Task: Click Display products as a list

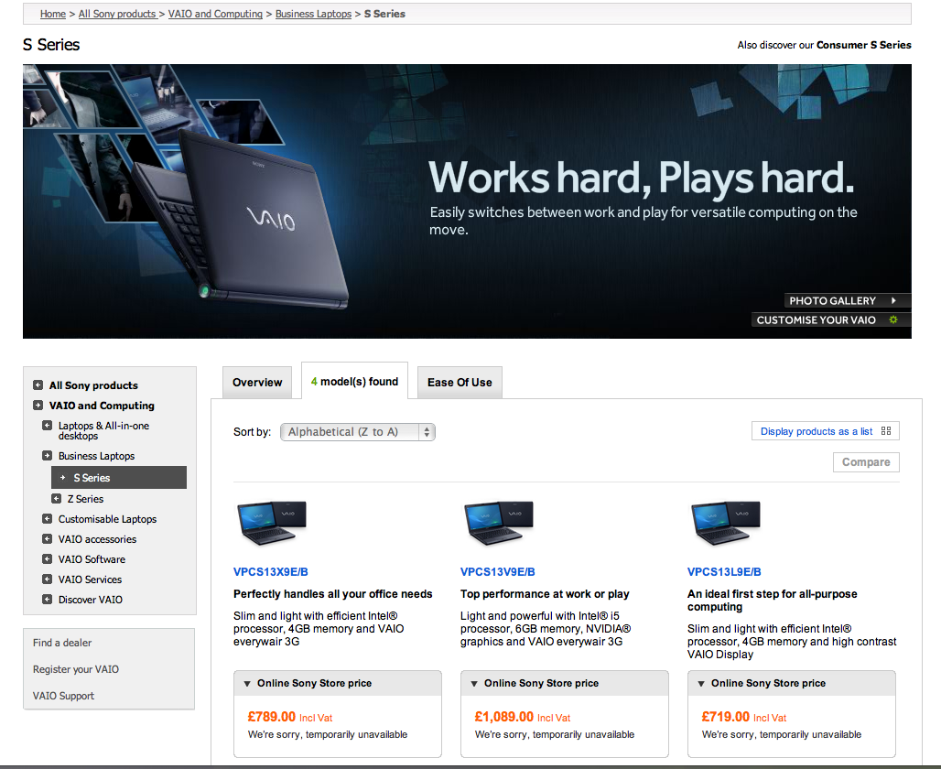Action: tap(825, 431)
